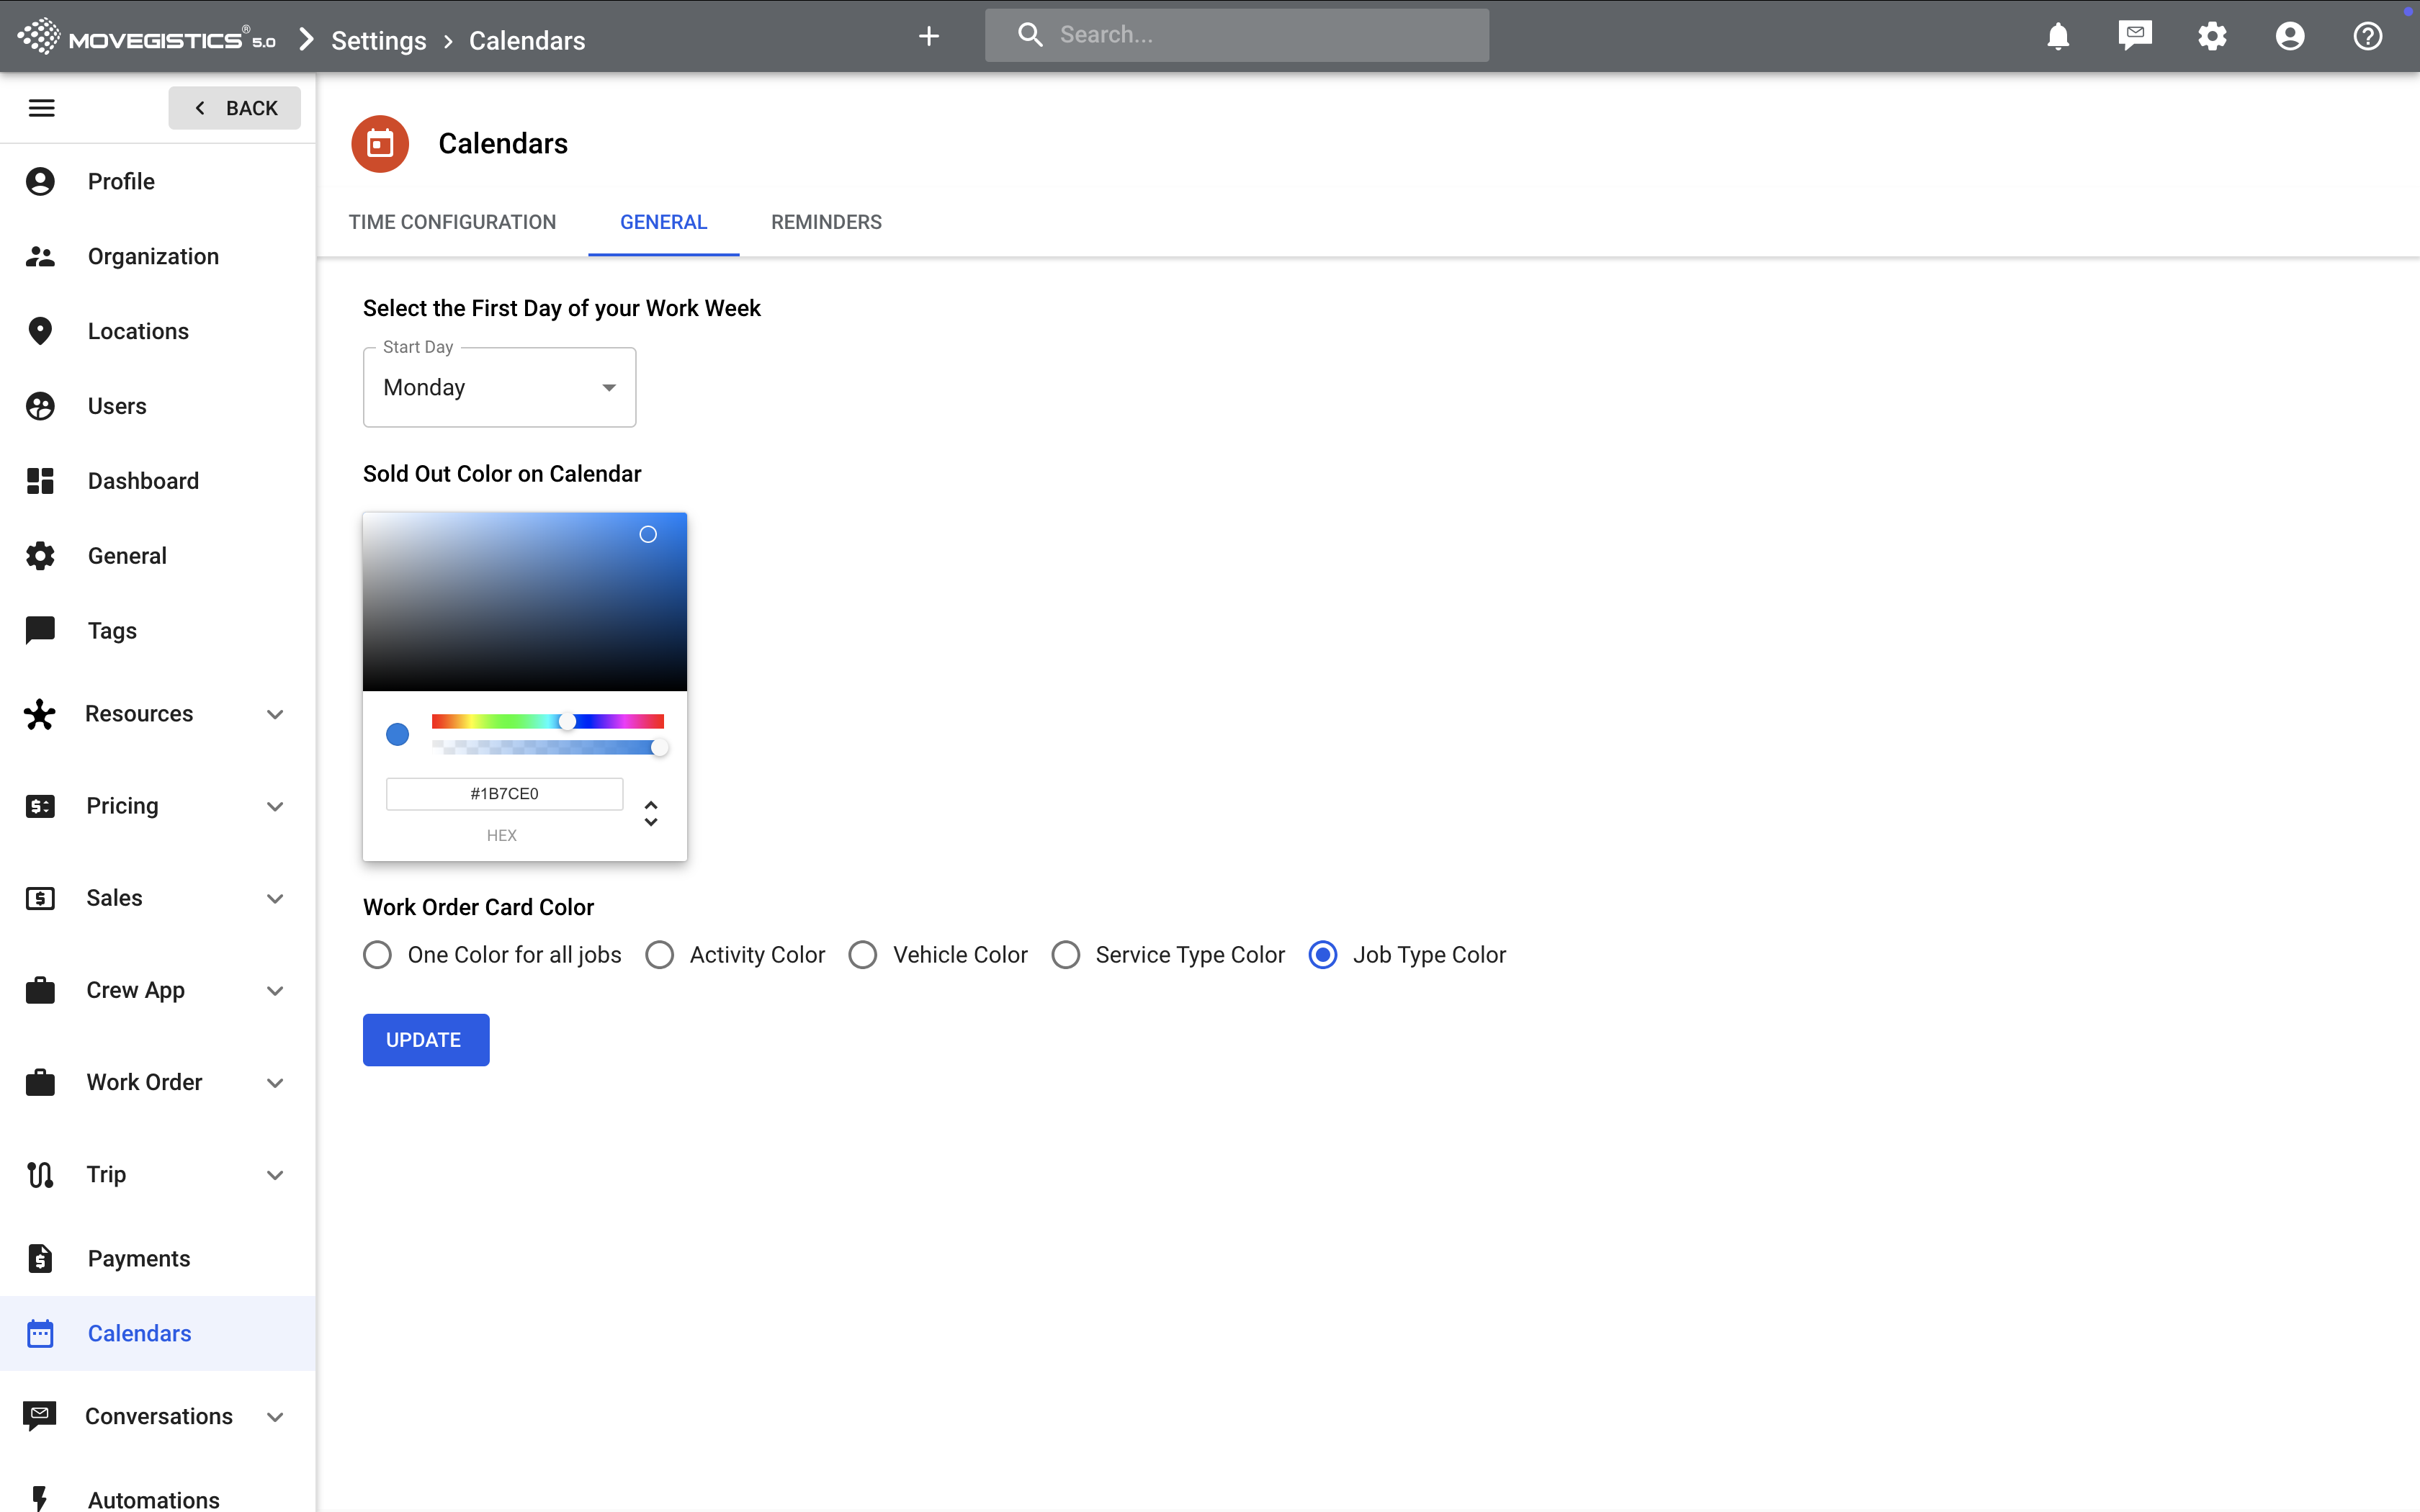Viewport: 2420px width, 1512px height.
Task: Click the Movegistics logo
Action: (x=146, y=38)
